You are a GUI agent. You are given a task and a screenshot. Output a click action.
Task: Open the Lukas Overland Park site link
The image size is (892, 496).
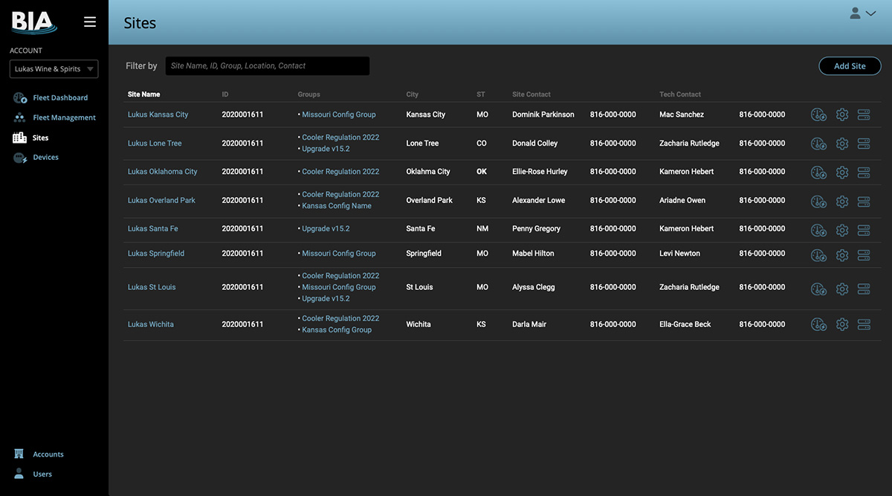[161, 201]
